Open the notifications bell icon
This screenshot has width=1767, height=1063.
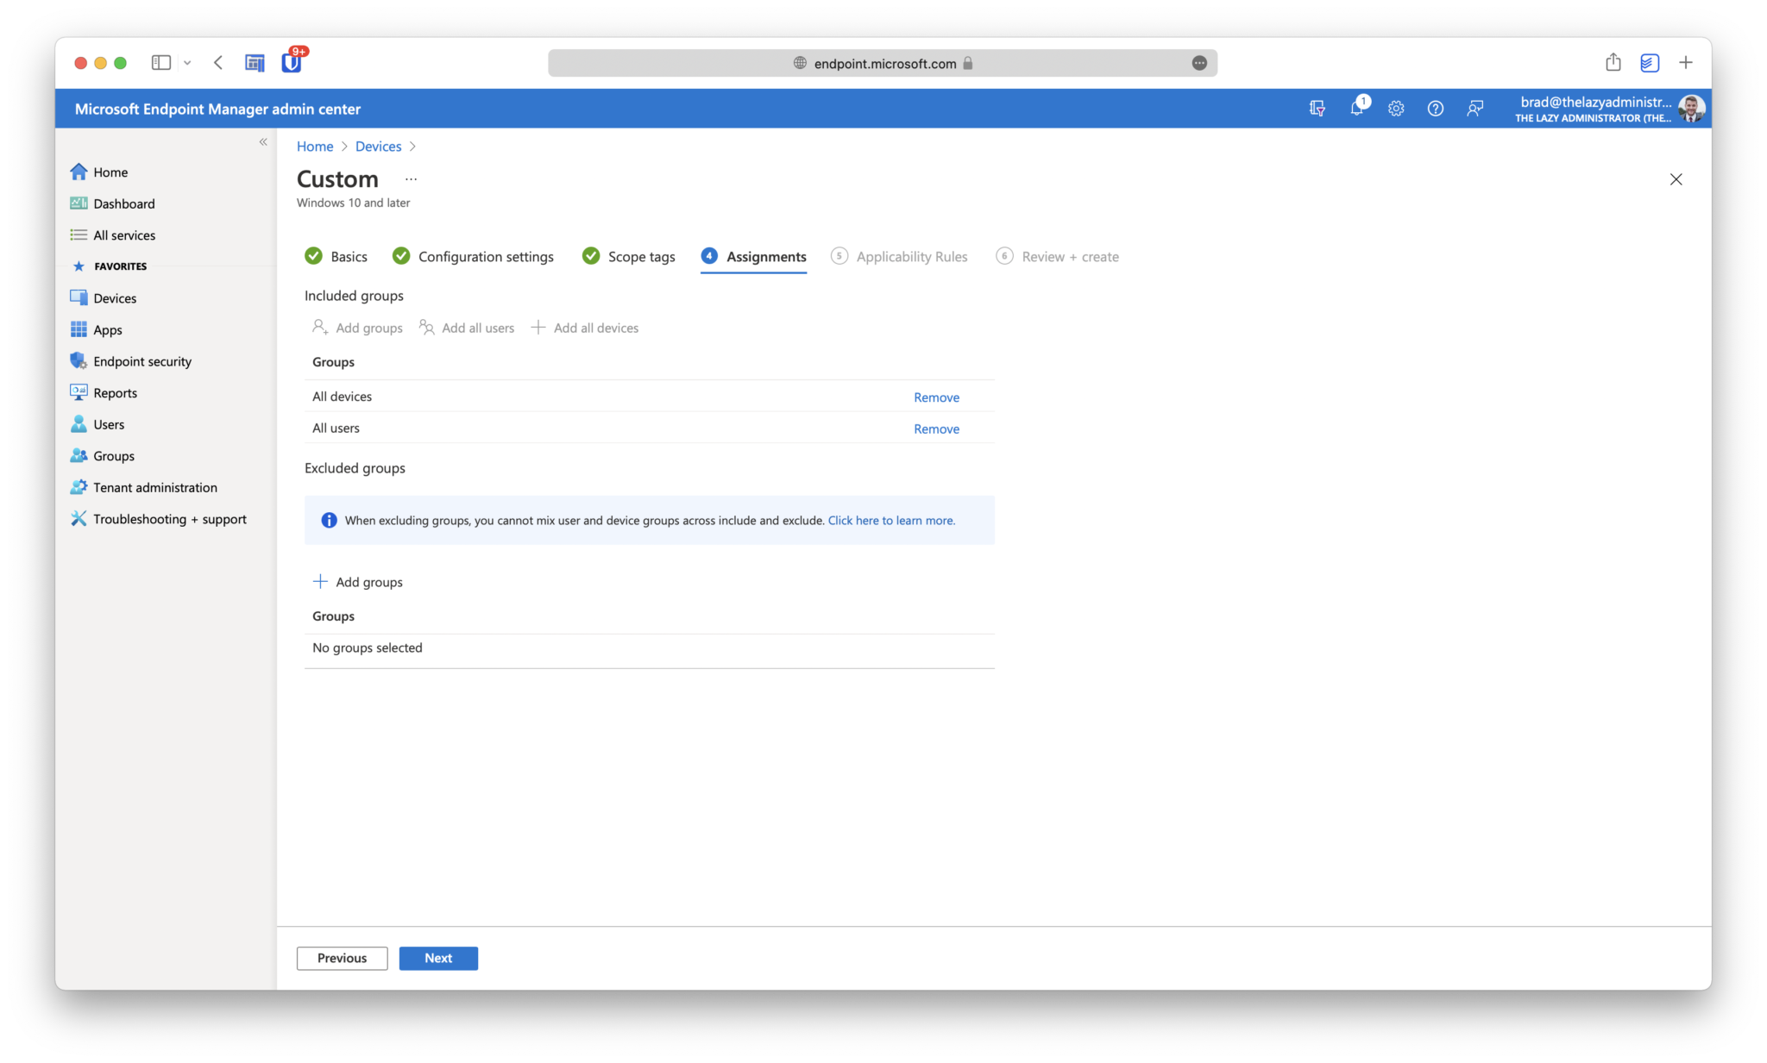[x=1357, y=109]
